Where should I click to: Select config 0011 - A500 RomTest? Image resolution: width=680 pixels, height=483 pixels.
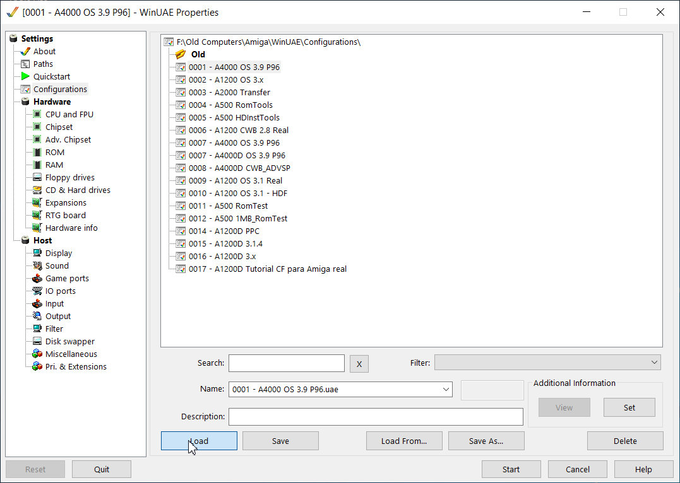[x=228, y=206]
